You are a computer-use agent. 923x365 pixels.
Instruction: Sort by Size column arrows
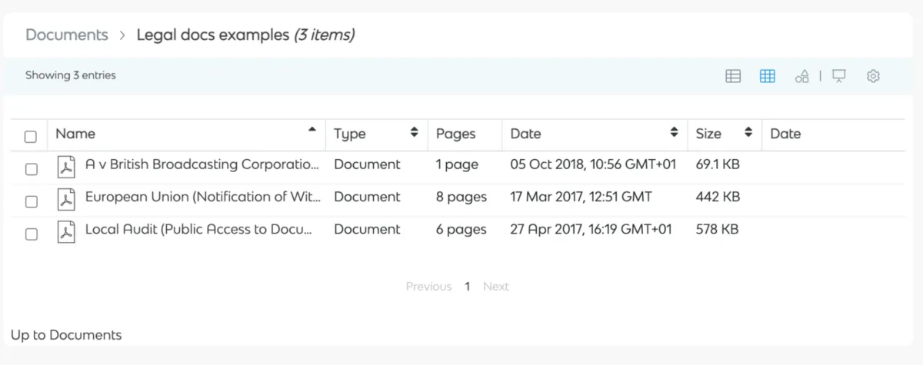[x=748, y=132]
